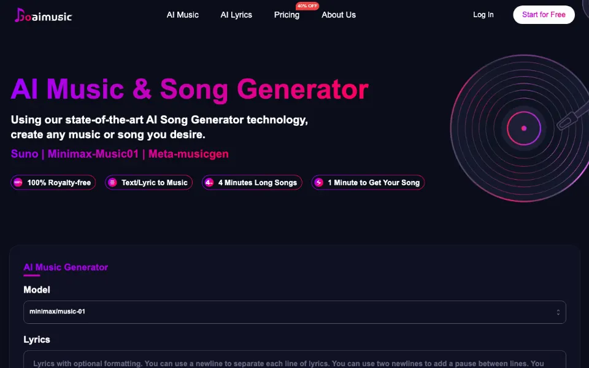Image resolution: width=589 pixels, height=368 pixels.
Task: Click the 'Lyrics' field label
Action: click(37, 339)
